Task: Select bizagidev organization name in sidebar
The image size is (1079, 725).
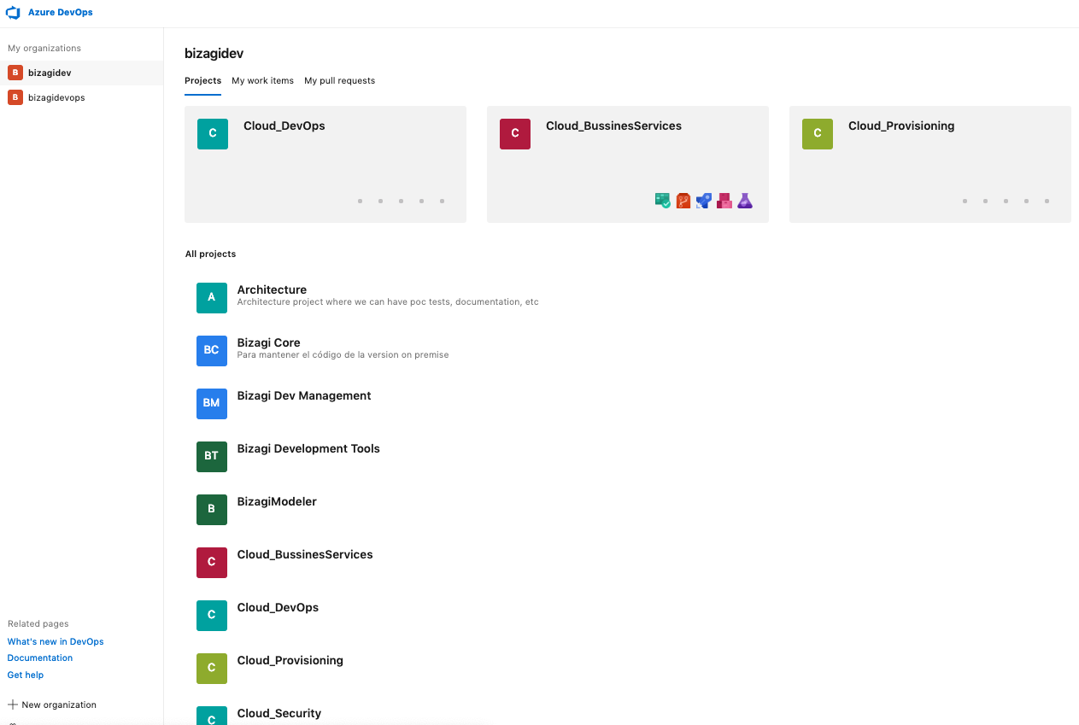Action: click(50, 73)
